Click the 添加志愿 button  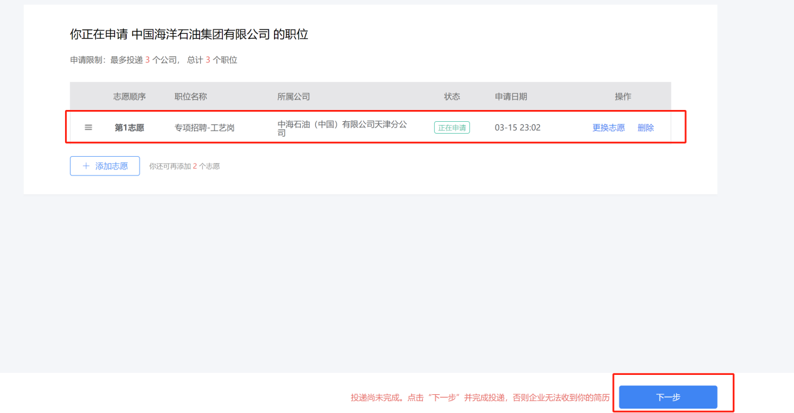(105, 166)
